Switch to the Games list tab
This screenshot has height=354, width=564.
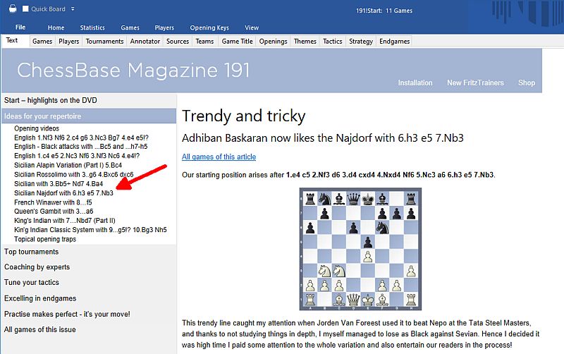coord(42,42)
